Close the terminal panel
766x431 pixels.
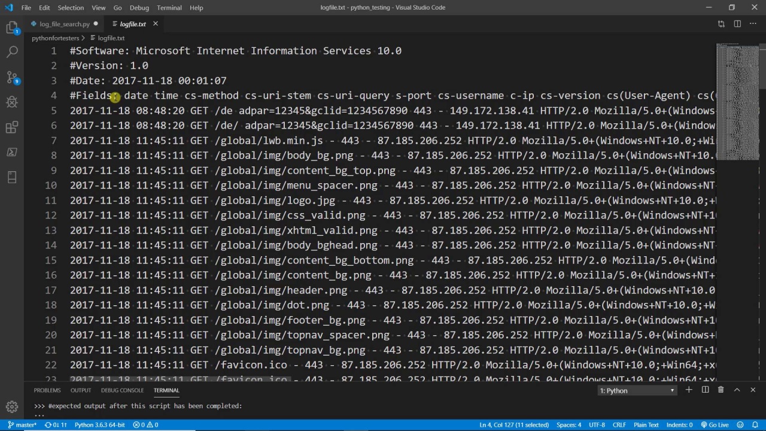pos(753,390)
